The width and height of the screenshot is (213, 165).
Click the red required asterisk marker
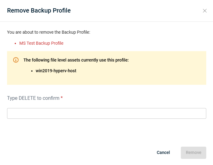pyautogui.click(x=62, y=97)
